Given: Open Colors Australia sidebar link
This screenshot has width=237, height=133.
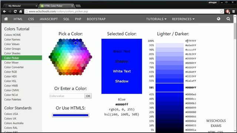Looking at the screenshot, I should pyautogui.click(x=14, y=123).
